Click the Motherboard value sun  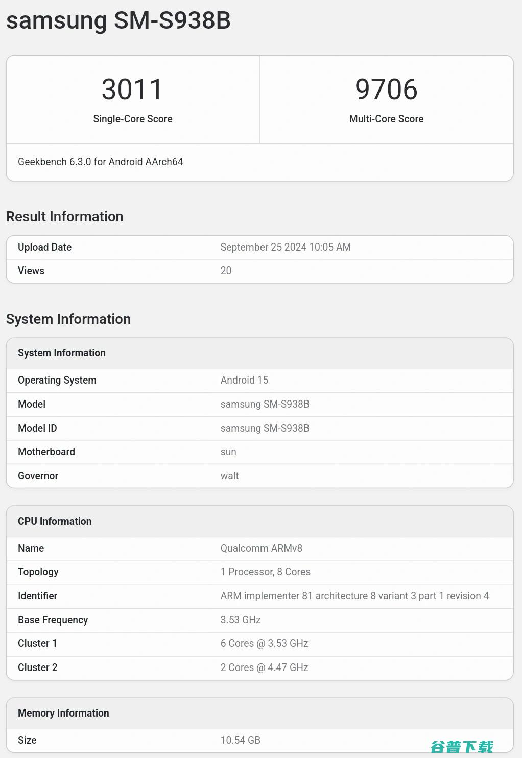[228, 452]
